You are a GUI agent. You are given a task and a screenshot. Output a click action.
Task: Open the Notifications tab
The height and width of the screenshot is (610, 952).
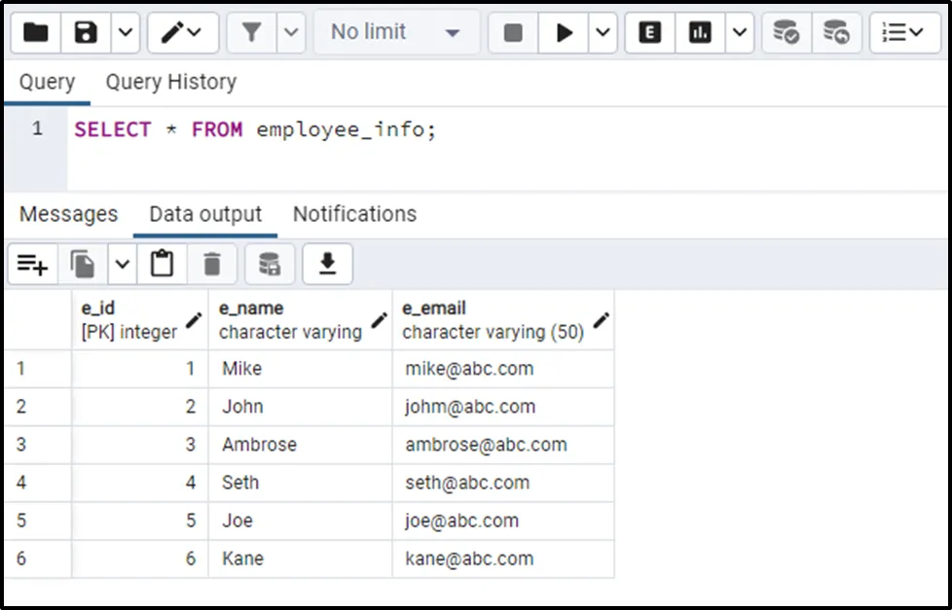[x=354, y=214]
